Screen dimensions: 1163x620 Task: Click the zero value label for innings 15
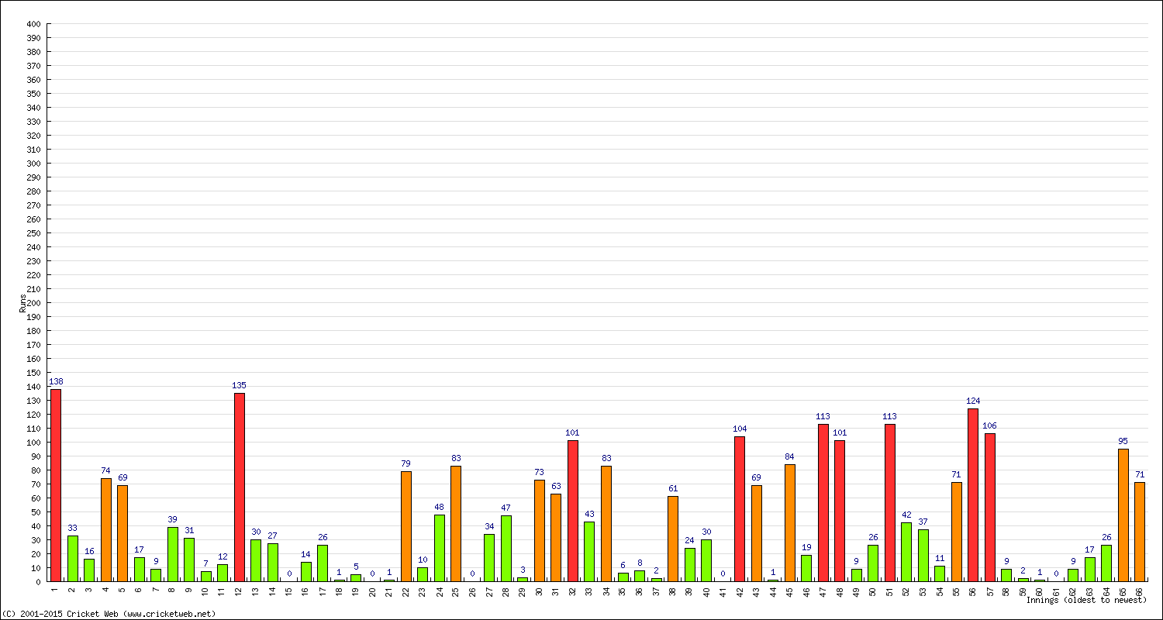289,574
